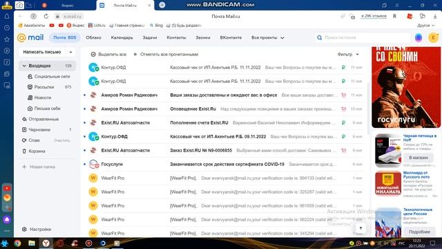442x249 pixels.
Task: Open the Фильтр dropdown
Action: pyautogui.click(x=348, y=54)
